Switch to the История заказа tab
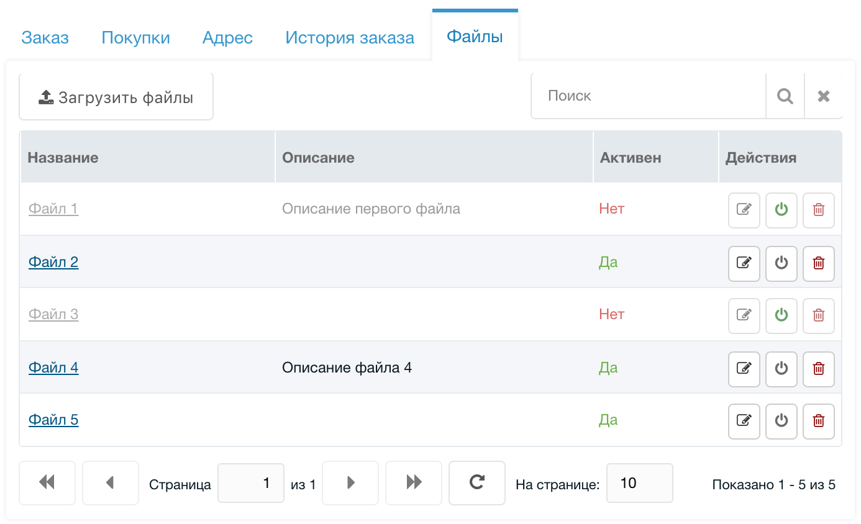Viewport: 861px width, 524px height. pyautogui.click(x=349, y=37)
